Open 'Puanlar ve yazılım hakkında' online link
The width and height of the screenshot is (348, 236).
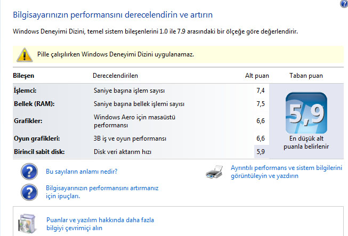pos(100,224)
